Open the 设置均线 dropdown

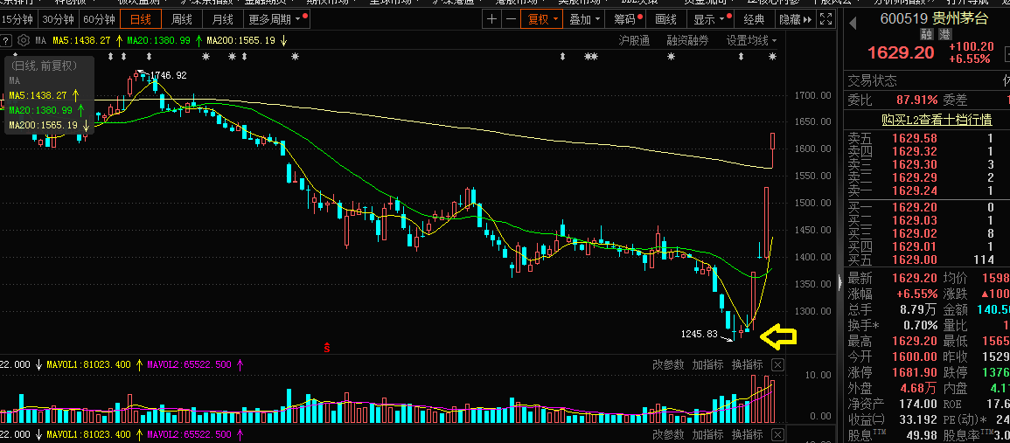tap(751, 40)
